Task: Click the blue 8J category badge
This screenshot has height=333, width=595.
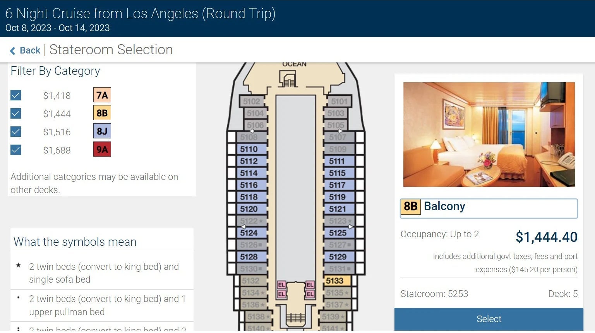Action: pos(102,131)
